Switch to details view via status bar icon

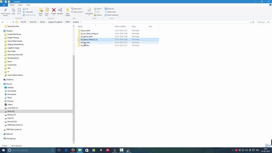pyautogui.click(x=266, y=145)
